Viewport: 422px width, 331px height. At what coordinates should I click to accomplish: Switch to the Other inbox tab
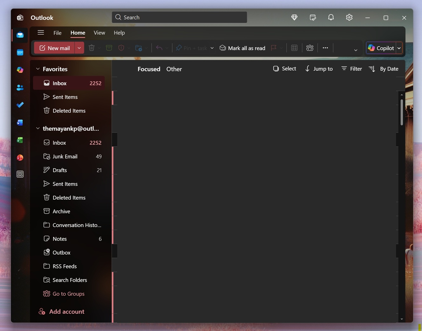click(x=174, y=69)
